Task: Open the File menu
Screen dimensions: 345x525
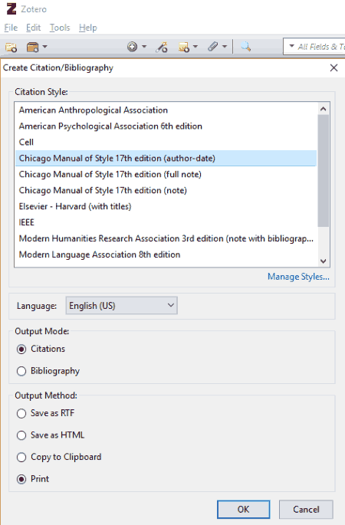Action: point(11,28)
